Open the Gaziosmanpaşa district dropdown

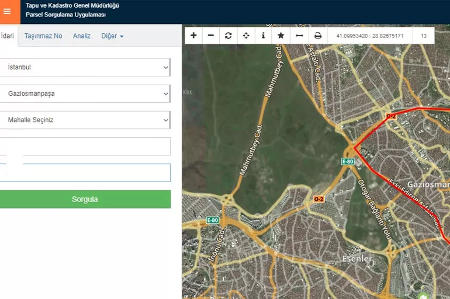(85, 93)
